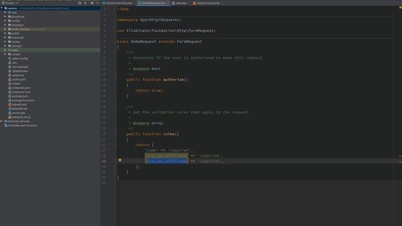
Task: Select phpunit.xml file
Action: pyautogui.click(x=18, y=105)
